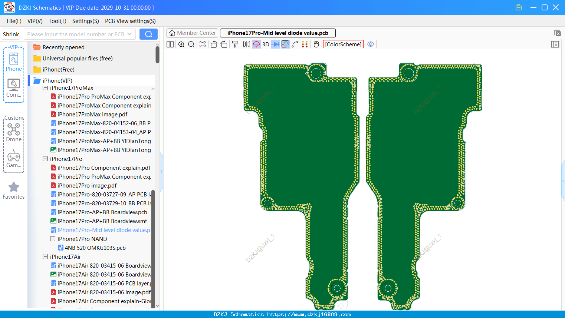Click the up chevron beside iPhone17ProMax
The image size is (565, 318).
[x=153, y=89]
